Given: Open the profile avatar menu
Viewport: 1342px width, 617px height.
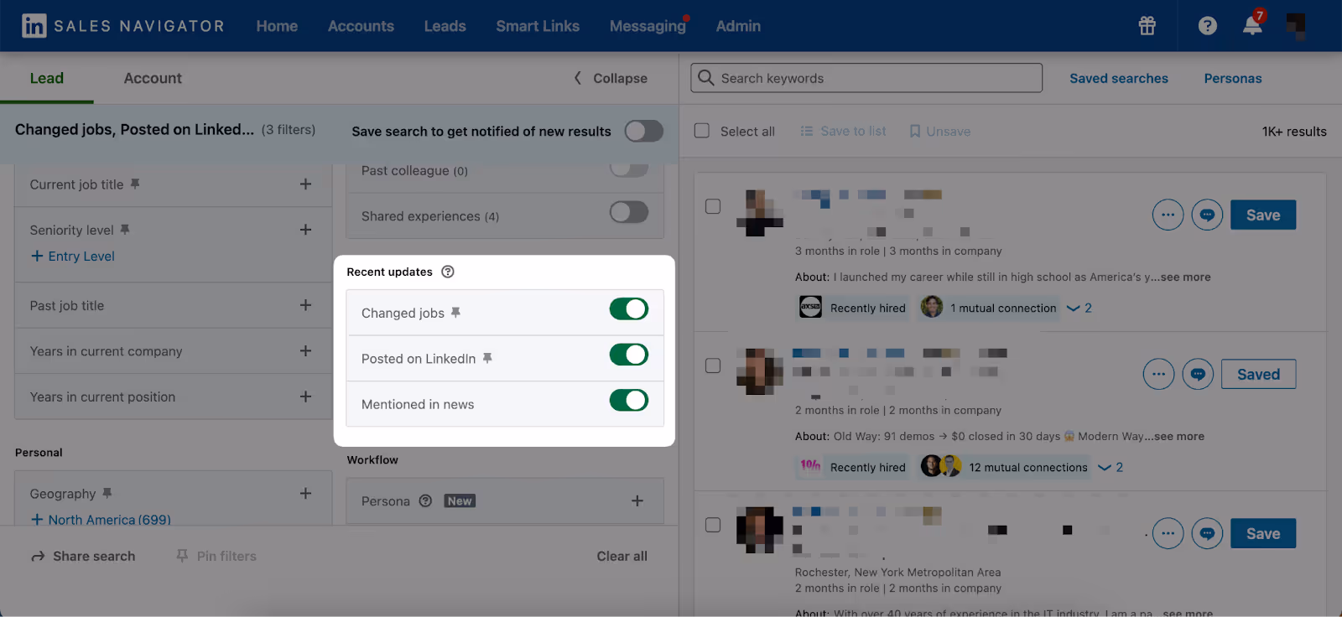Looking at the screenshot, I should coord(1296,26).
